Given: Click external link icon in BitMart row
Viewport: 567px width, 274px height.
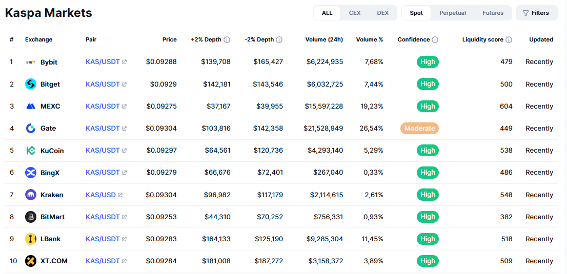Looking at the screenshot, I should point(125,217).
